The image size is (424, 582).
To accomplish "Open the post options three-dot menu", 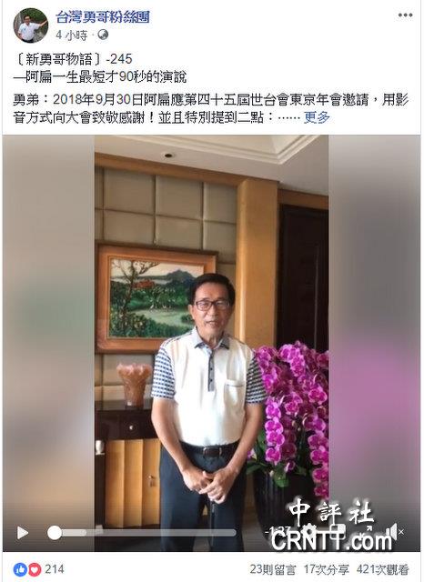I will point(405,15).
